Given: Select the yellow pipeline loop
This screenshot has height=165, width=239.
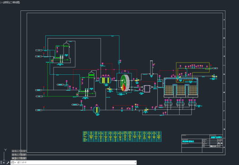Looking at the screenshot, I should click(193, 72).
